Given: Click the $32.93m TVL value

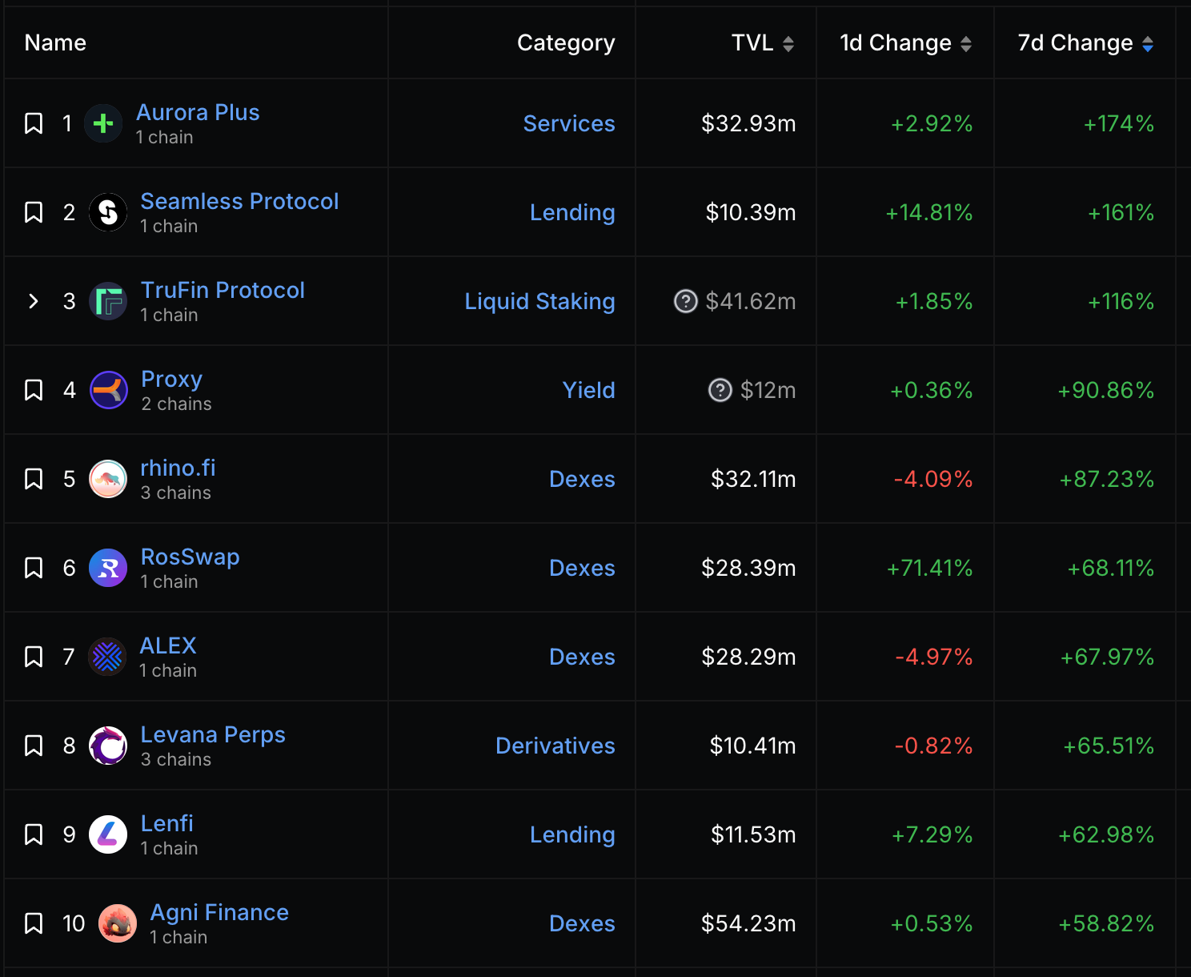Looking at the screenshot, I should point(748,123).
